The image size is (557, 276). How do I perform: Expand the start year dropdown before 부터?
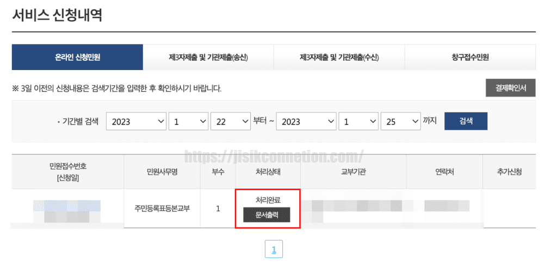coord(136,121)
